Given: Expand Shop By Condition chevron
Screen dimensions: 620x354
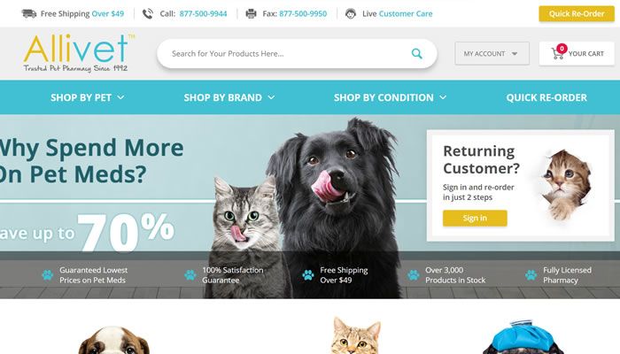Looking at the screenshot, I should coord(443,97).
